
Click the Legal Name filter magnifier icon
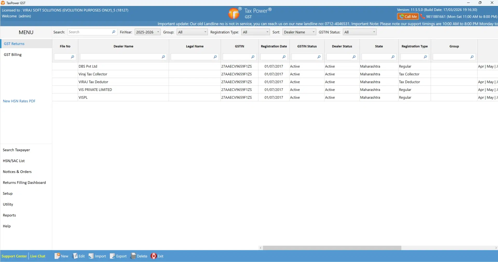click(x=215, y=57)
